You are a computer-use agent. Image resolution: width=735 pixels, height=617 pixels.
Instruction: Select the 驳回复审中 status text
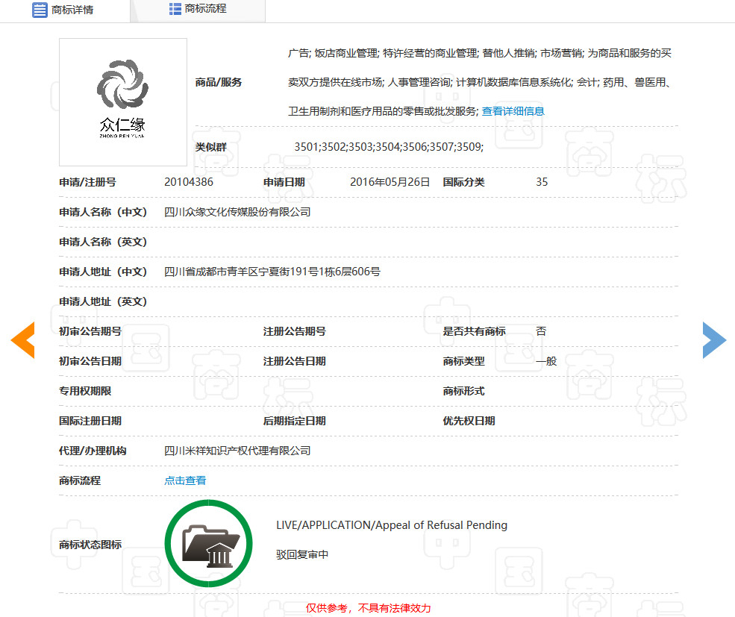[302, 554]
